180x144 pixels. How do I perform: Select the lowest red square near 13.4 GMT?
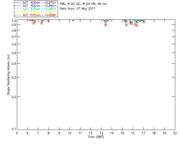click(106, 25)
